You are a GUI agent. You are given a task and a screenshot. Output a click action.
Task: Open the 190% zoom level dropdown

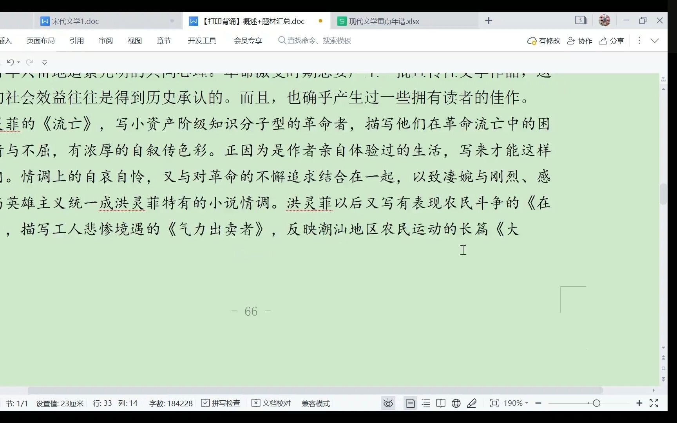click(x=516, y=403)
